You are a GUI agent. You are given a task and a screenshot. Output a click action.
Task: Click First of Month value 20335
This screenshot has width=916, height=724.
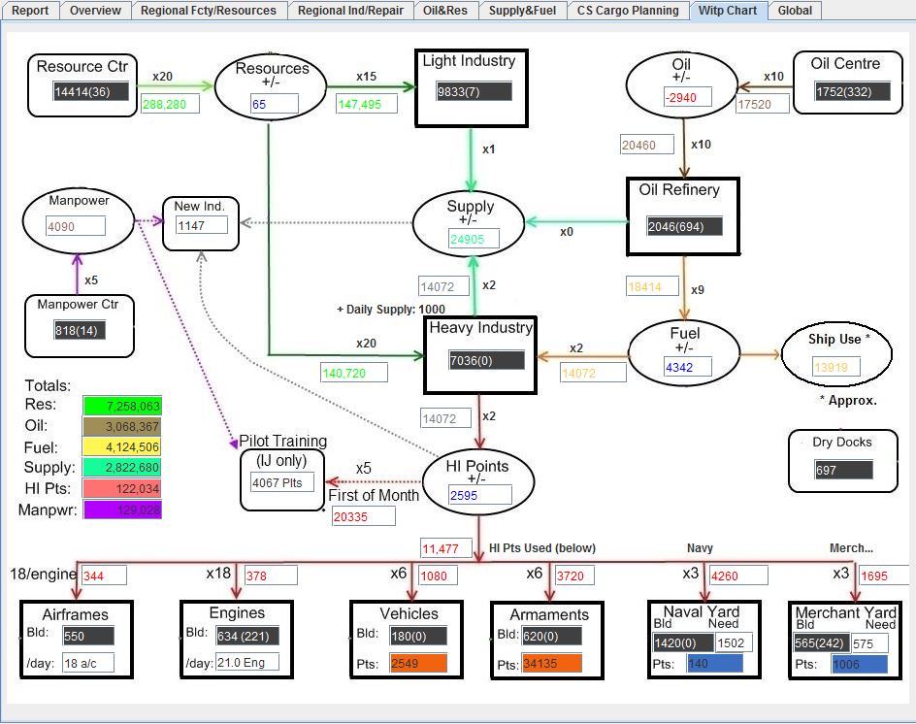tap(363, 516)
